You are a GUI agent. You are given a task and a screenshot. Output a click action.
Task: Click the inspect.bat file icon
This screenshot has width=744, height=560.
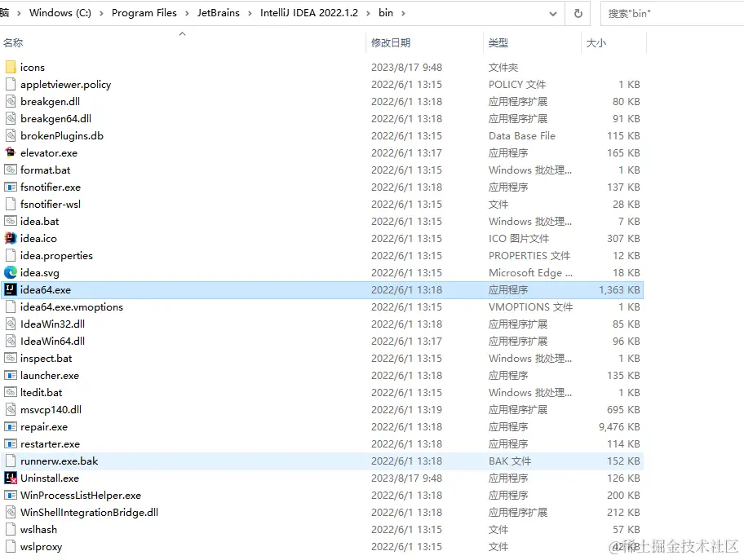pyautogui.click(x=11, y=358)
